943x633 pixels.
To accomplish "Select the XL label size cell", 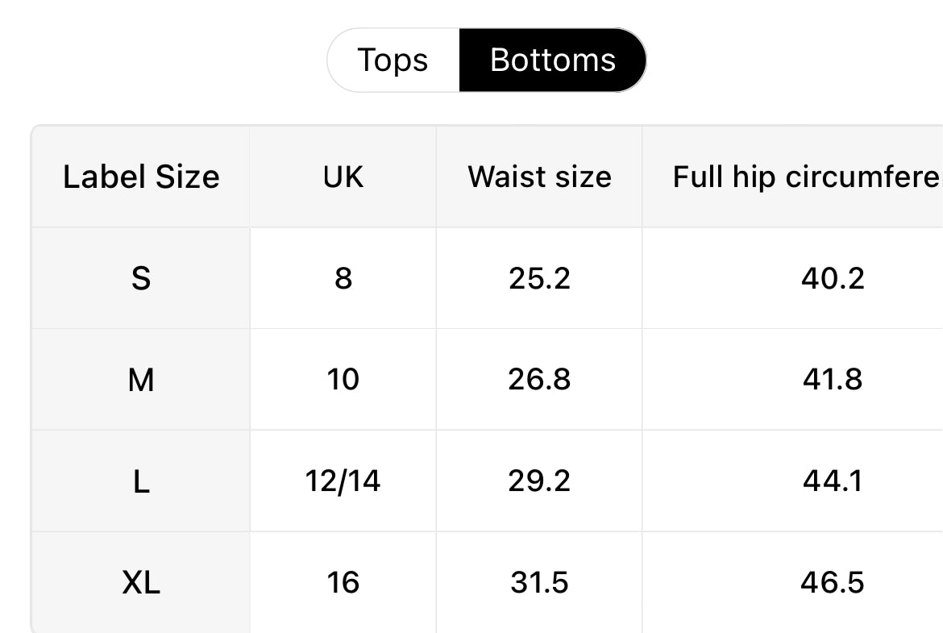I will (x=141, y=582).
